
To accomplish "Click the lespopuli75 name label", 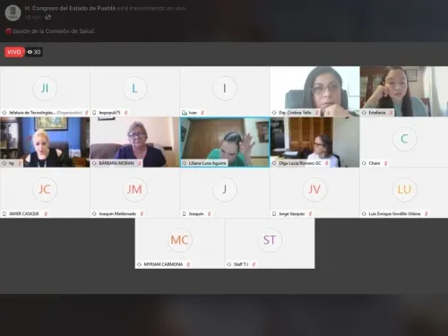I will pyautogui.click(x=109, y=113).
